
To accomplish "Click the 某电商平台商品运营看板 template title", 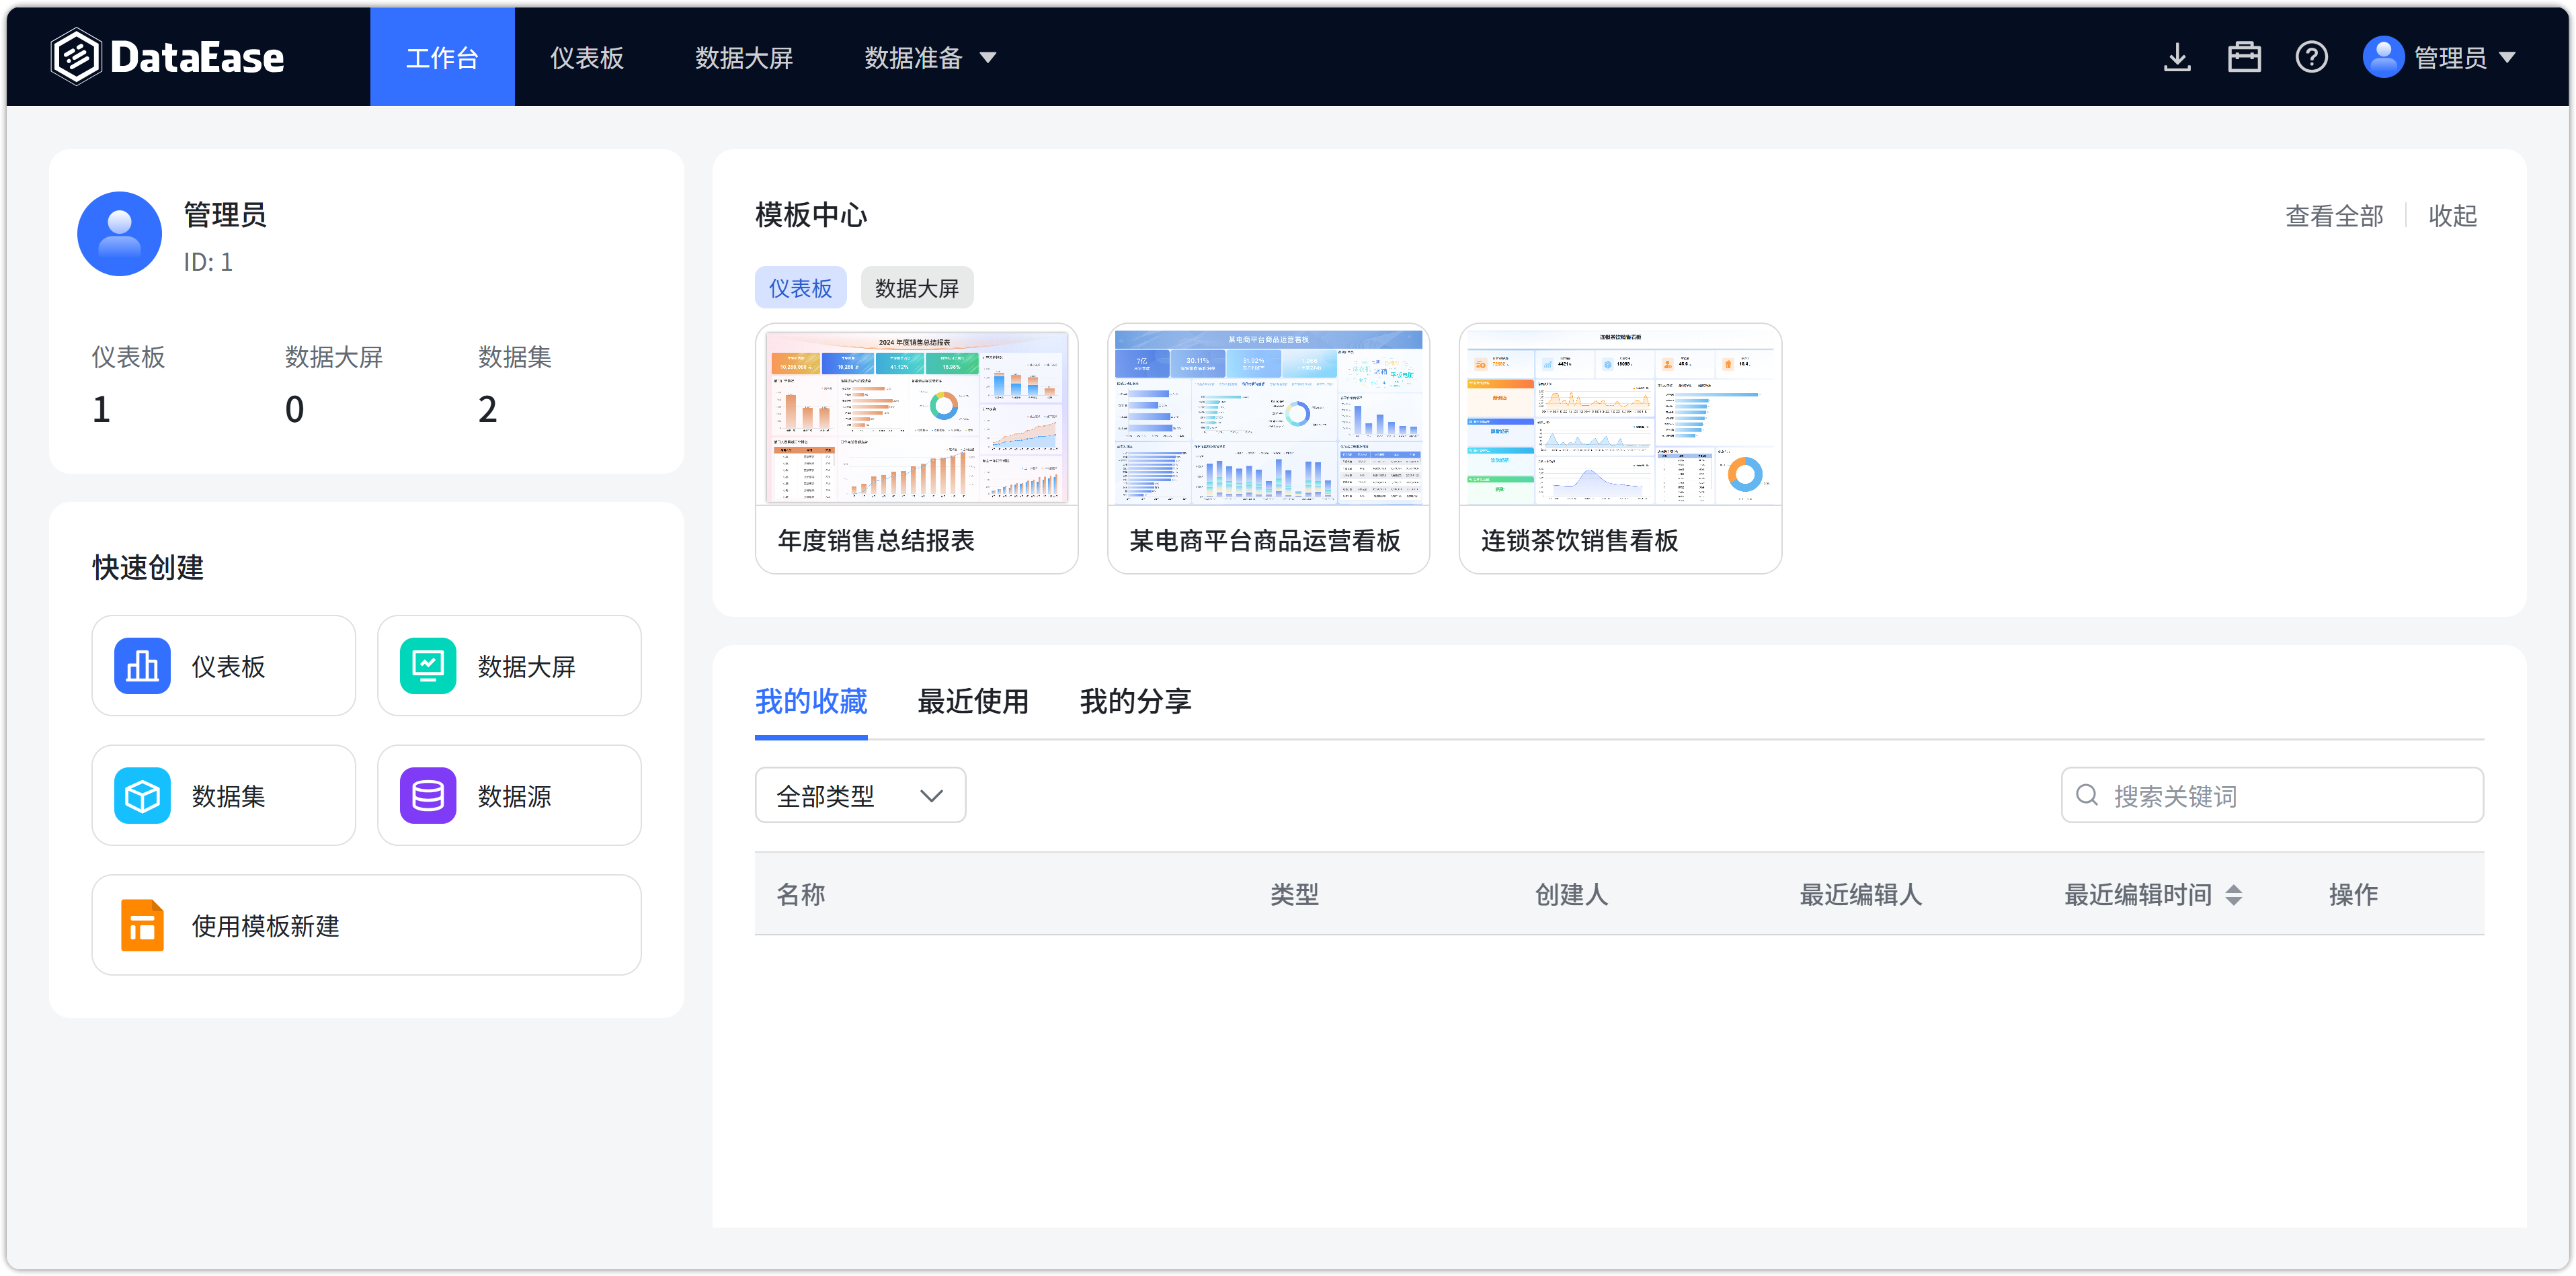I will tap(1265, 541).
